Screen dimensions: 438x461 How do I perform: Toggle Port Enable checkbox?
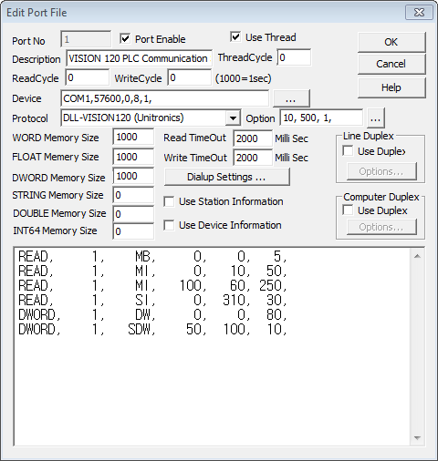125,38
